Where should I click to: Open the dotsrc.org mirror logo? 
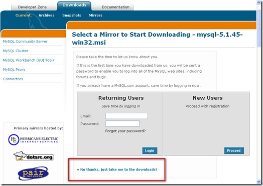(x=33, y=156)
